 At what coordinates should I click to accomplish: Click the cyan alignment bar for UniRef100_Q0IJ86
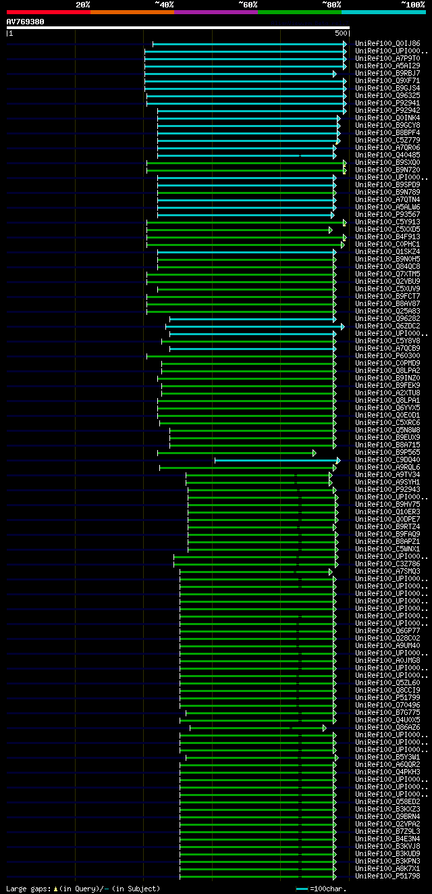249,44
